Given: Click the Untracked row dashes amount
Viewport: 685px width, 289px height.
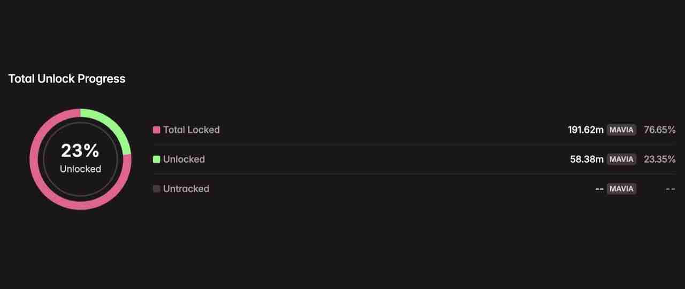Looking at the screenshot, I should tap(599, 188).
